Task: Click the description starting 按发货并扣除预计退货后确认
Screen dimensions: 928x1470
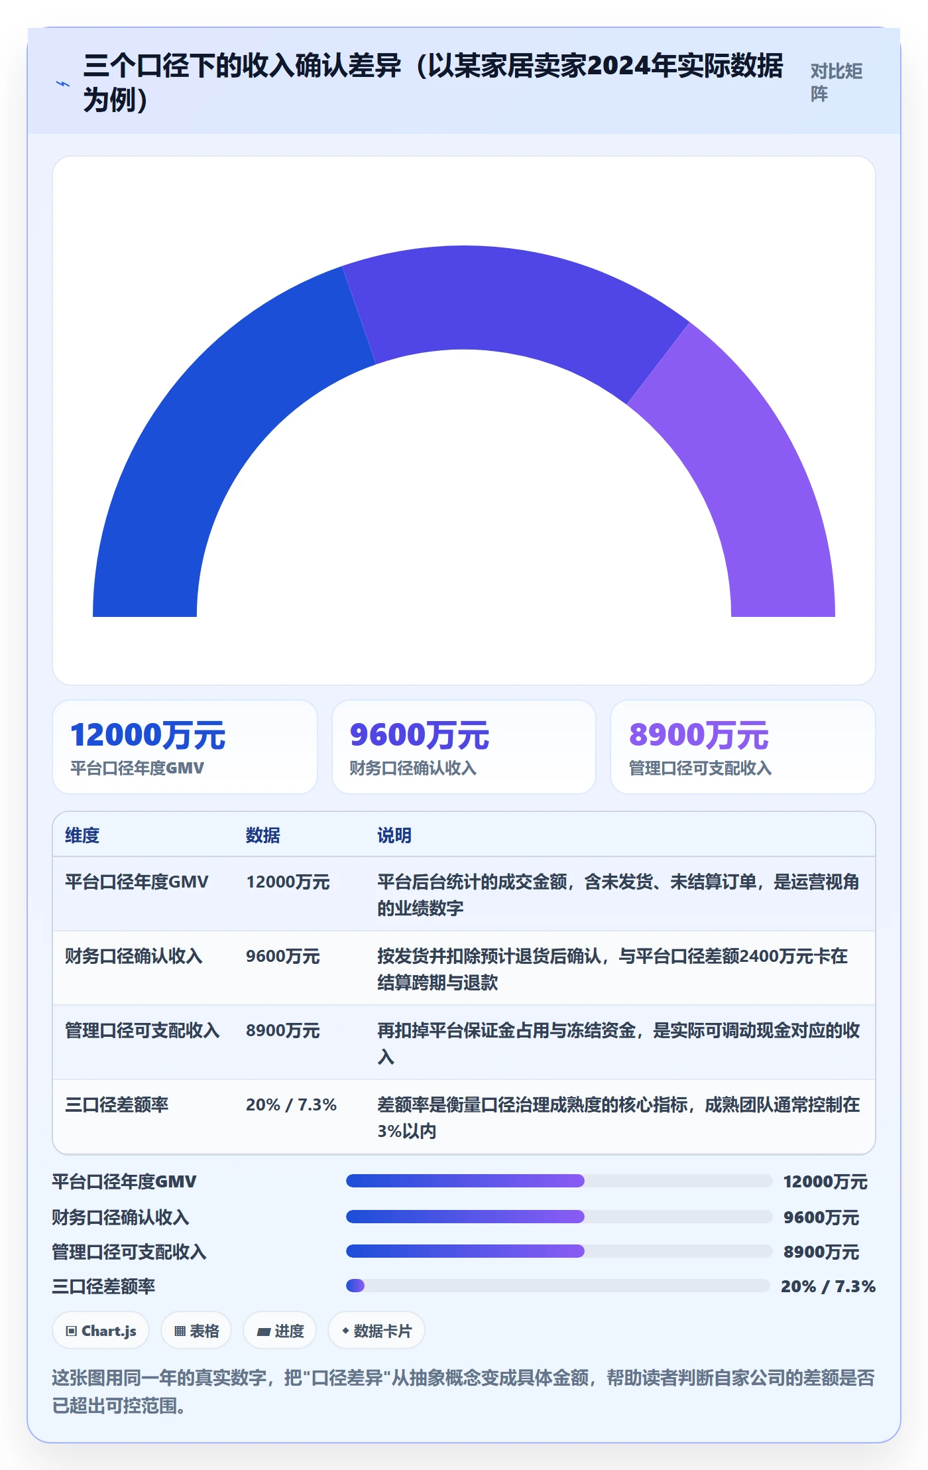Action: [x=613, y=969]
